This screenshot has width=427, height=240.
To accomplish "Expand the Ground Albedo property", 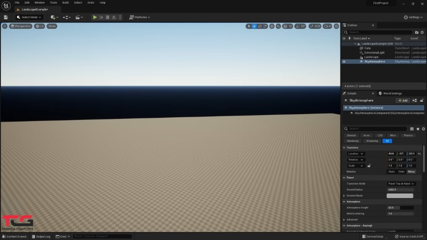I will (x=344, y=196).
